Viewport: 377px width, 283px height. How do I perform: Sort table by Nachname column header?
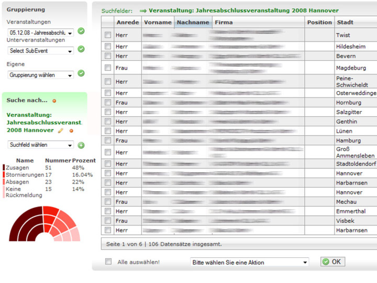click(x=192, y=23)
